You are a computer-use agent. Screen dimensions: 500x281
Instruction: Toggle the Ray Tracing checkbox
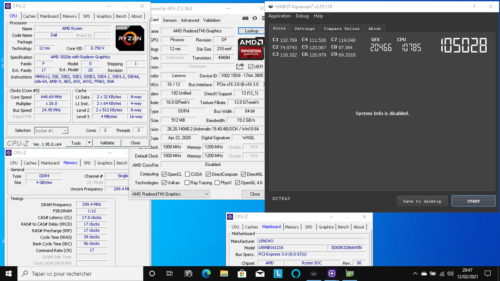click(187, 183)
